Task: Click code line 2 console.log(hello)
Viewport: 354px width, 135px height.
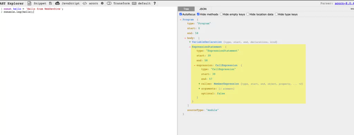Action: coord(19,12)
